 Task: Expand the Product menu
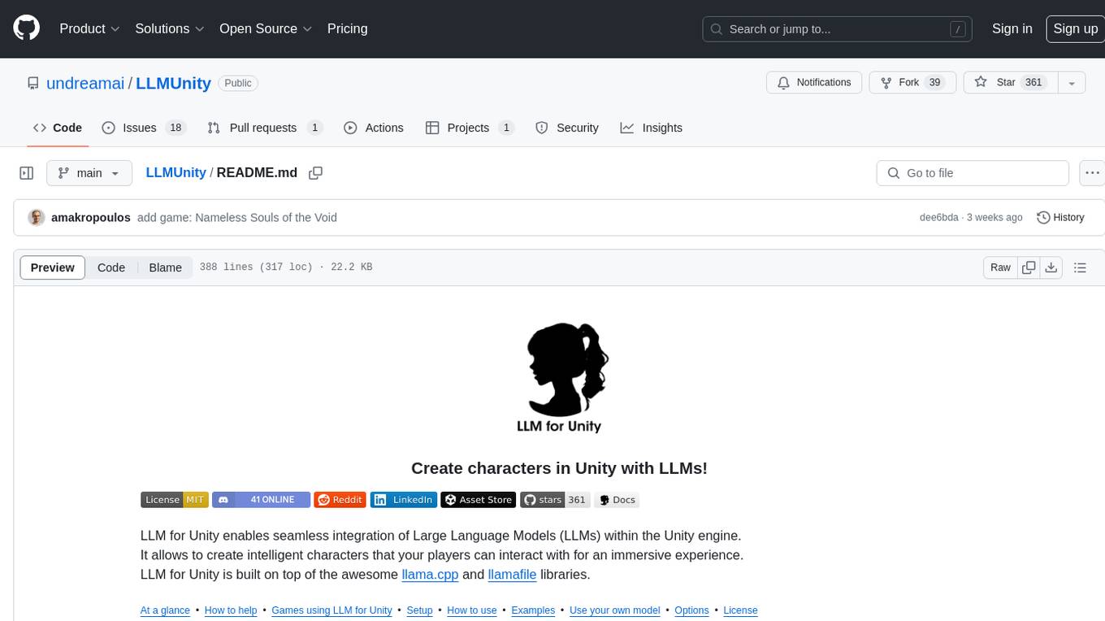coord(90,28)
